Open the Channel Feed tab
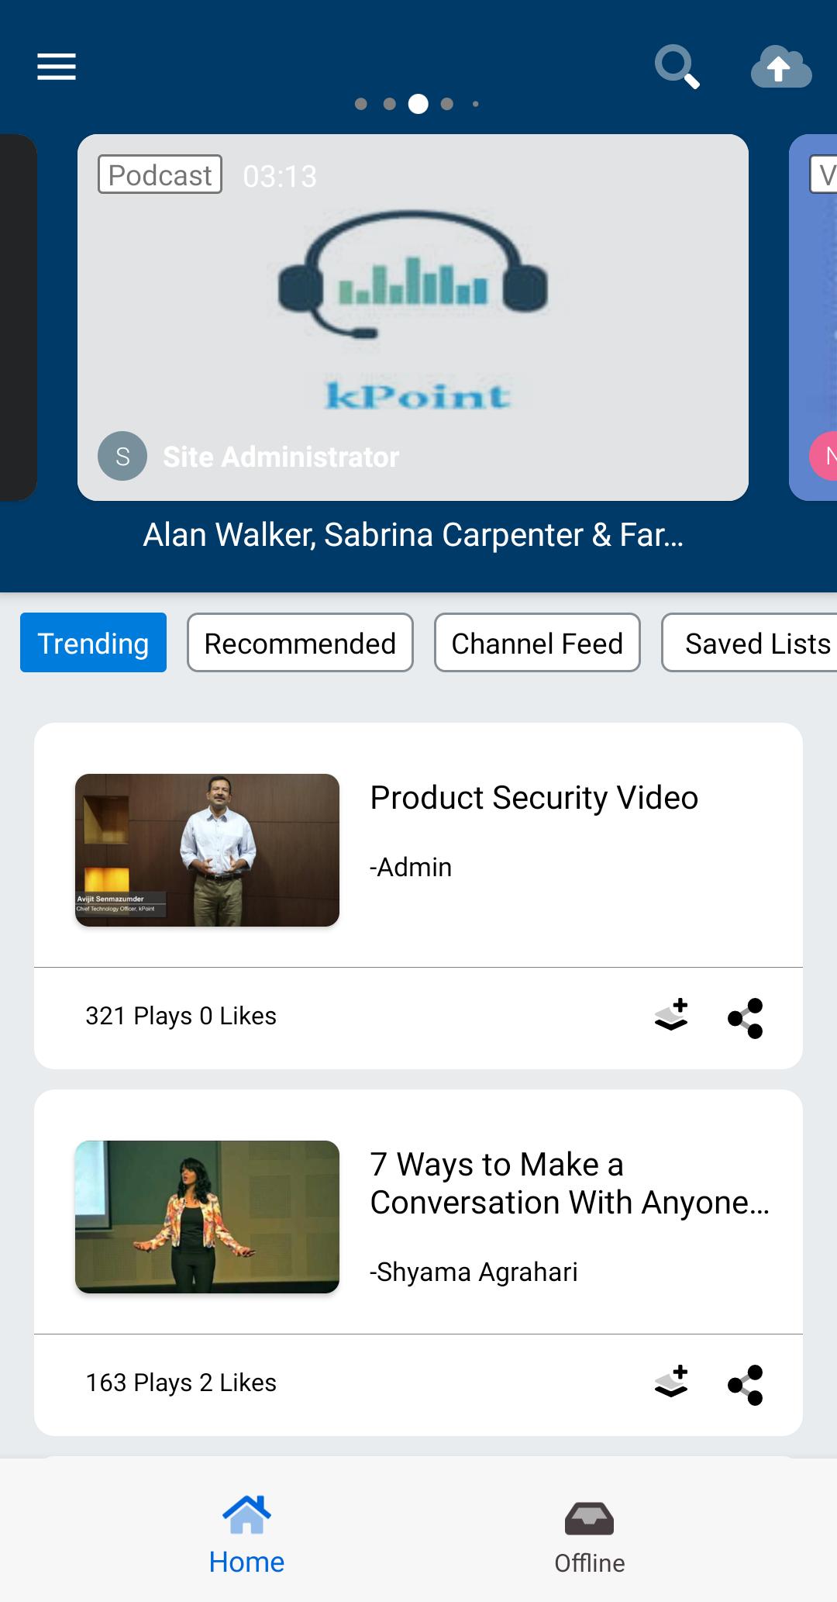The height and width of the screenshot is (1602, 837). point(537,643)
